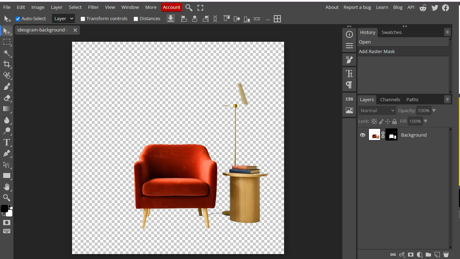
Task: Close the ideogram-background document tab
Action: tap(75, 30)
